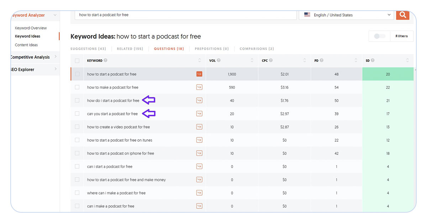This screenshot has height=223, width=427.
Task: Toggle the switch next to Filters
Action: coord(380,36)
